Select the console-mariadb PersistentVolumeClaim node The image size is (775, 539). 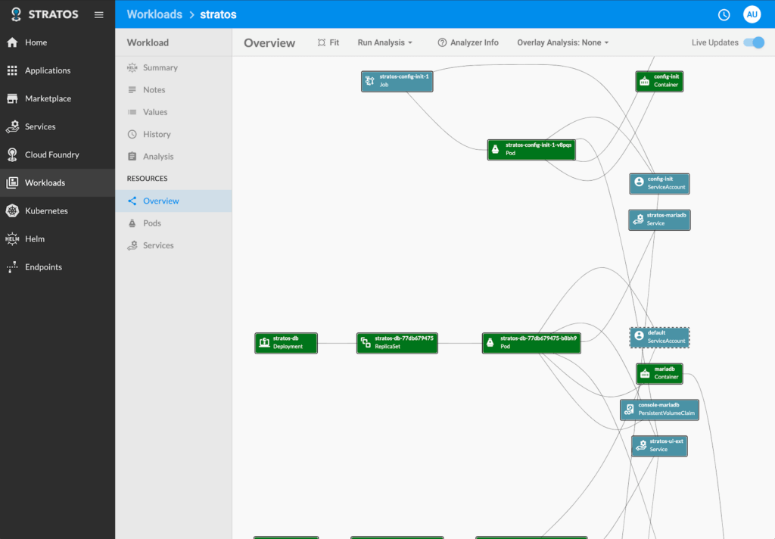point(659,410)
